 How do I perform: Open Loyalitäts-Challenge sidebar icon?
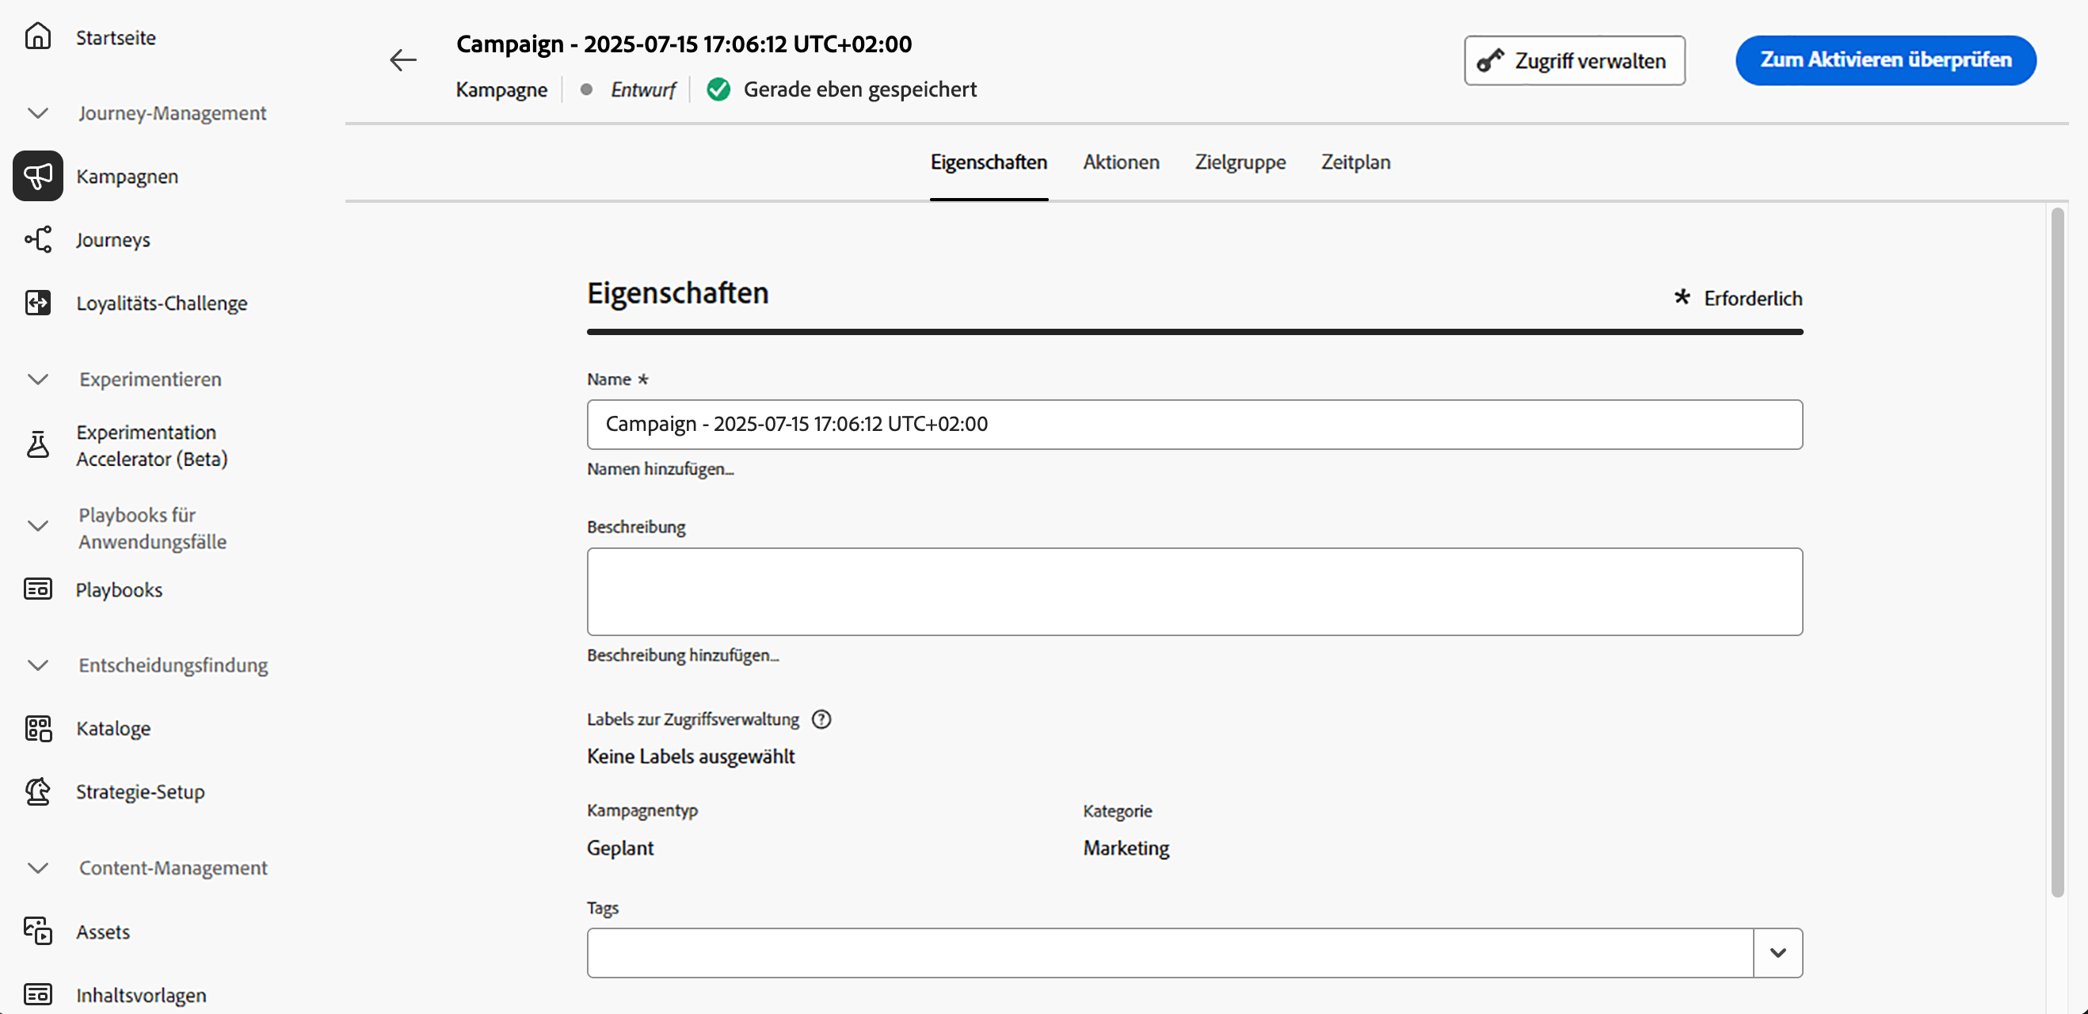(37, 303)
